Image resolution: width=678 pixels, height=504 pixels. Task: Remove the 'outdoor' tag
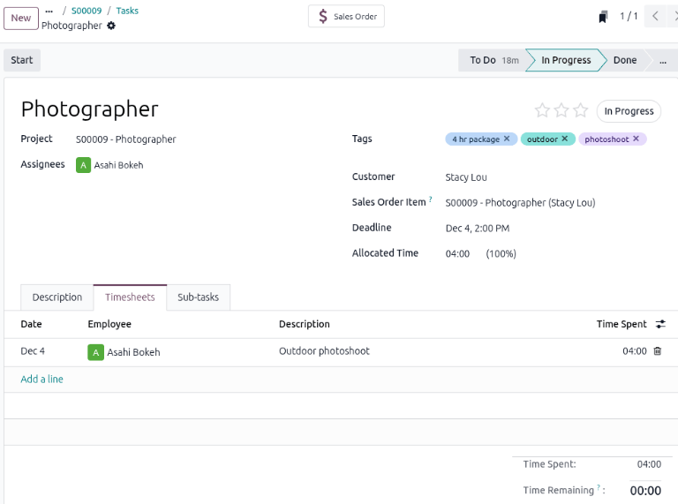[x=565, y=139]
